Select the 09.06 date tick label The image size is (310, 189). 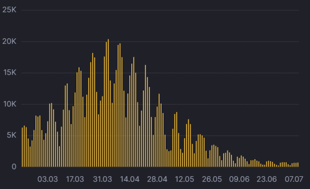240,179
